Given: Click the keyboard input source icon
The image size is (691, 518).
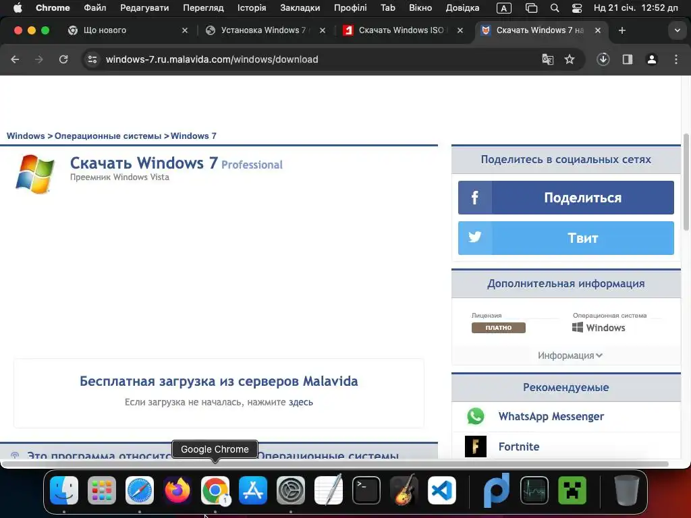Looking at the screenshot, I should coord(503,8).
